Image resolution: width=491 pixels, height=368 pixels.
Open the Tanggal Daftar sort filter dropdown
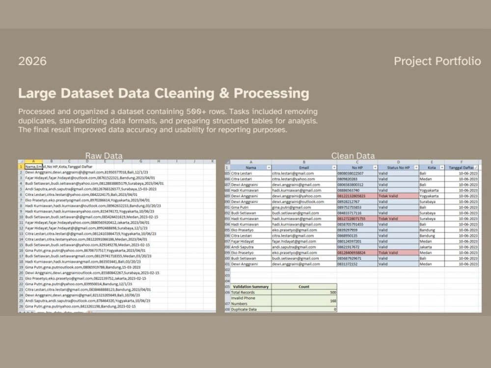[x=476, y=168]
